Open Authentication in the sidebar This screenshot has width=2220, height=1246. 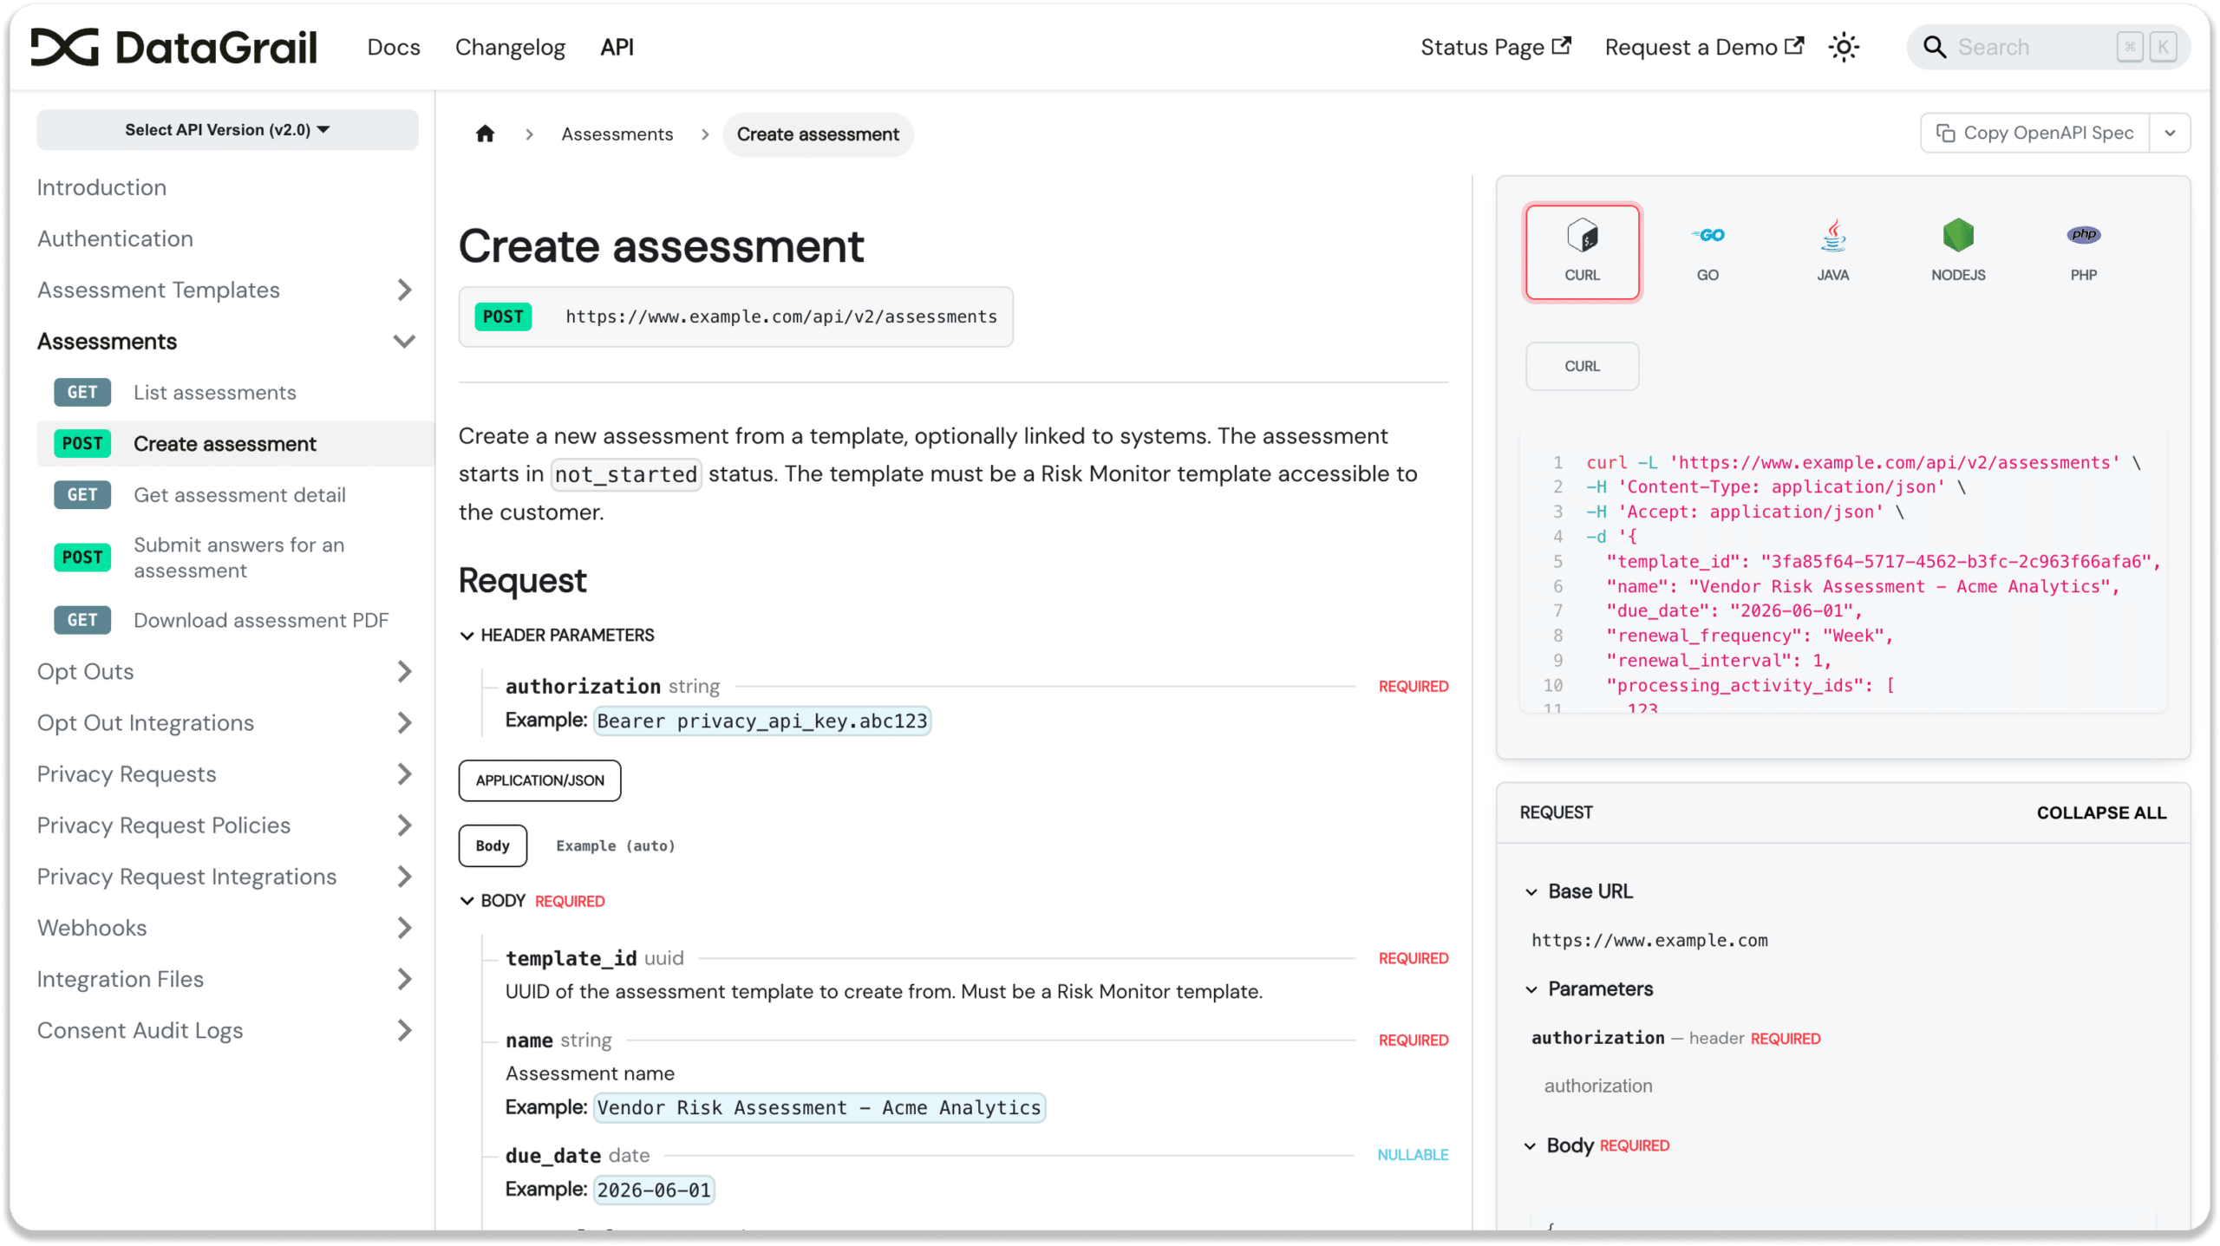(115, 238)
